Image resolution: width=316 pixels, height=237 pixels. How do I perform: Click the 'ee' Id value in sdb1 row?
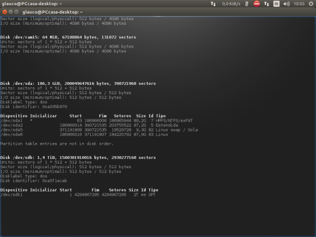(x=144, y=195)
